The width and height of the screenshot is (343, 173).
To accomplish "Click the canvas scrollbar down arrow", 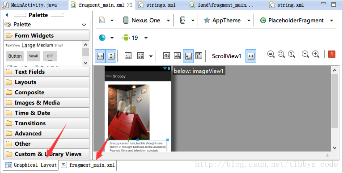I will coord(335,148).
